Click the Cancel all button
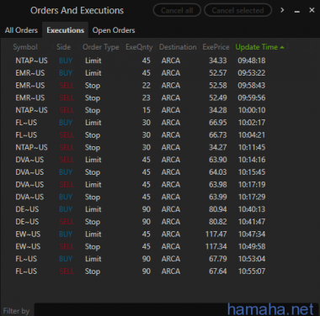The height and width of the screenshot is (316, 320). tap(177, 10)
